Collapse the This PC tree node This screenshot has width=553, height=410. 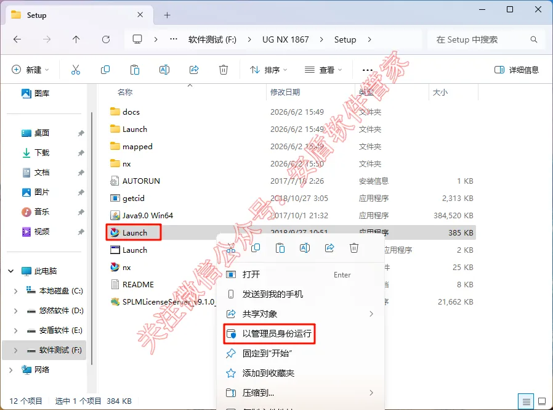pyautogui.click(x=11, y=271)
